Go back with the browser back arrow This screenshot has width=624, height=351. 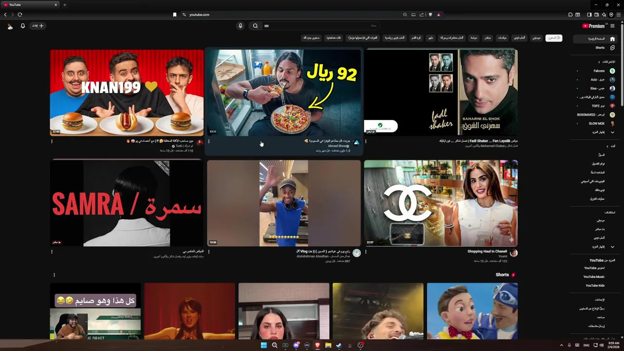tap(5, 15)
